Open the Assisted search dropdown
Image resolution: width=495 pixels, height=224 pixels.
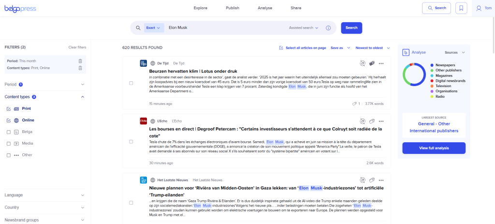(304, 28)
